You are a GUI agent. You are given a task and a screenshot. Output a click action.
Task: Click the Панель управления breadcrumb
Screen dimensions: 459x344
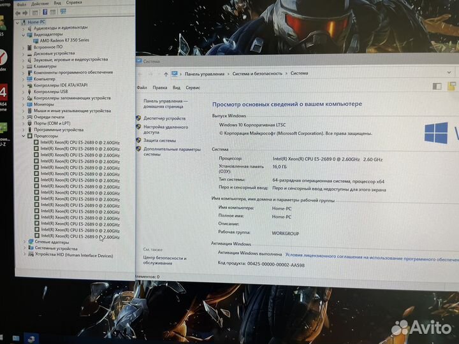205,74
